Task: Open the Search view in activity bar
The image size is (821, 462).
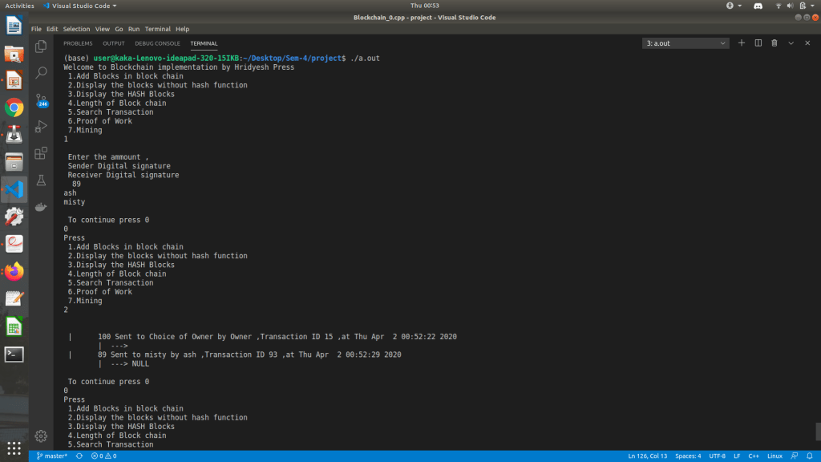Action: [x=41, y=73]
